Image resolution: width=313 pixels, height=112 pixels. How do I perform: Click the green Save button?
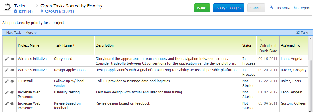pos(202,8)
